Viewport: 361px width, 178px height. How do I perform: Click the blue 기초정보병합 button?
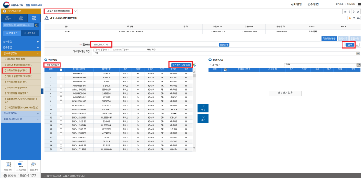coord(329,38)
